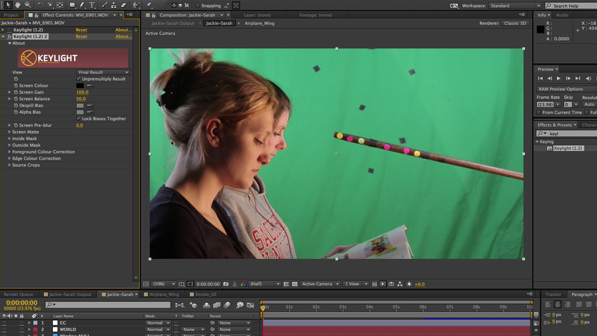This screenshot has width=597, height=336.
Task: Select the Pen tool
Action: coord(82,5)
